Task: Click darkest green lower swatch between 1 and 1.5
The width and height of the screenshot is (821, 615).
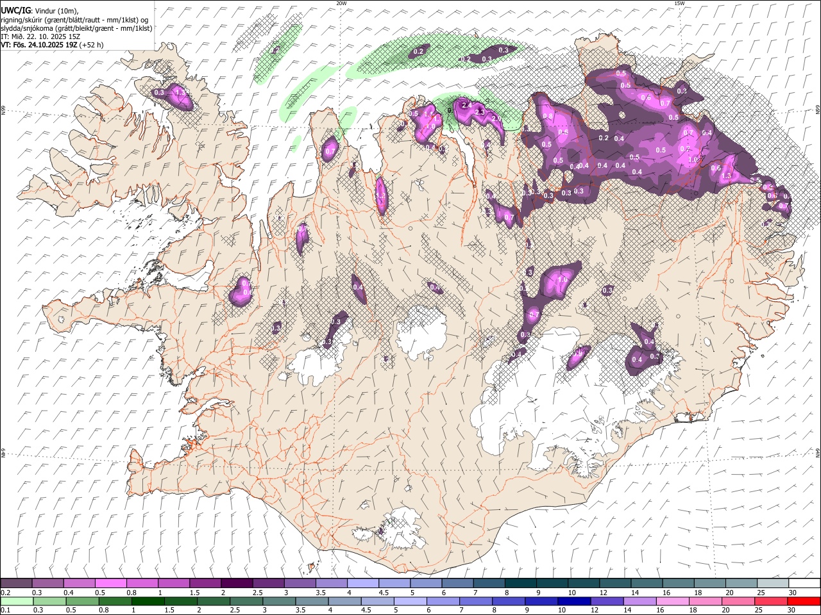Action: [x=148, y=601]
